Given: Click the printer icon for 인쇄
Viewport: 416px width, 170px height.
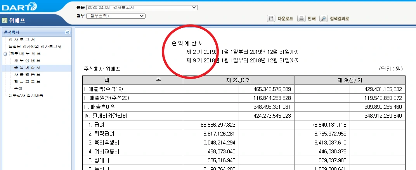Looking at the screenshot, I should click(x=301, y=19).
